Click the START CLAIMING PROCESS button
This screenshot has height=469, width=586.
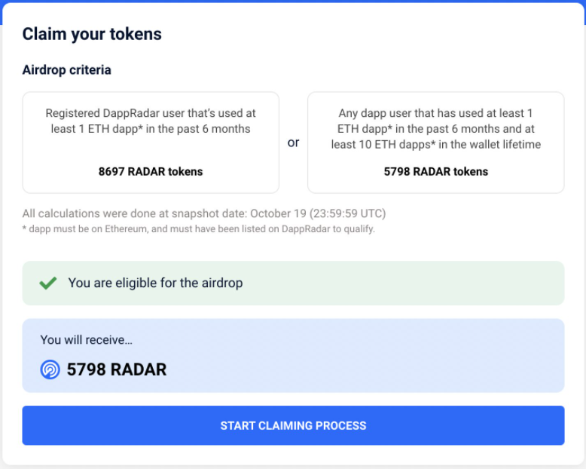click(293, 425)
